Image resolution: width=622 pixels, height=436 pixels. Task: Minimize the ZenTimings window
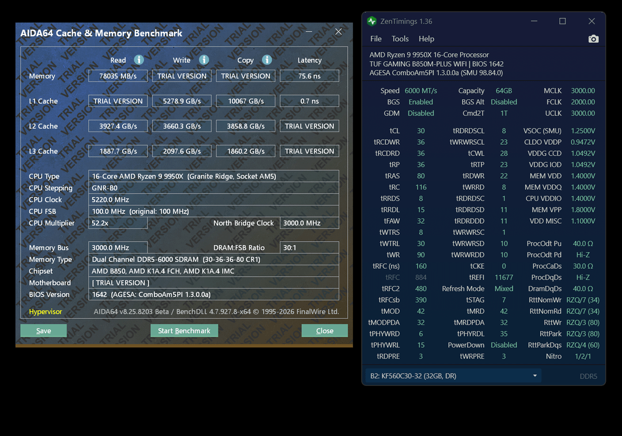(x=533, y=21)
